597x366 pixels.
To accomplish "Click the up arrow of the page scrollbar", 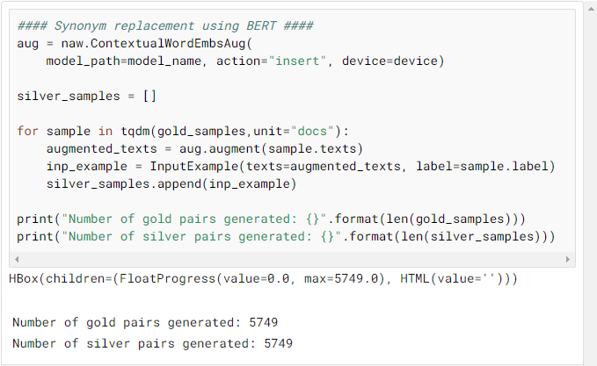I will tap(591, 9).
